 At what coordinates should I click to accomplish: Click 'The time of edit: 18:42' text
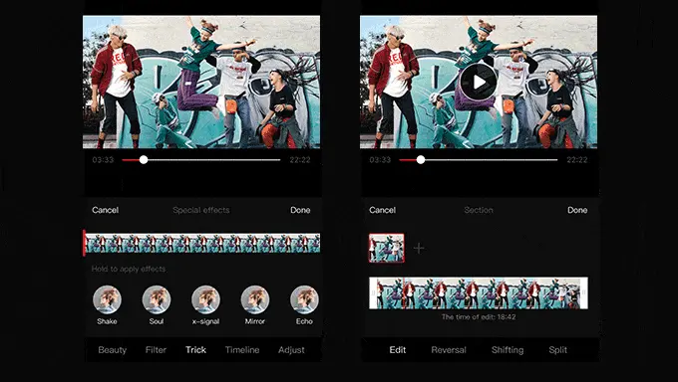(x=479, y=316)
